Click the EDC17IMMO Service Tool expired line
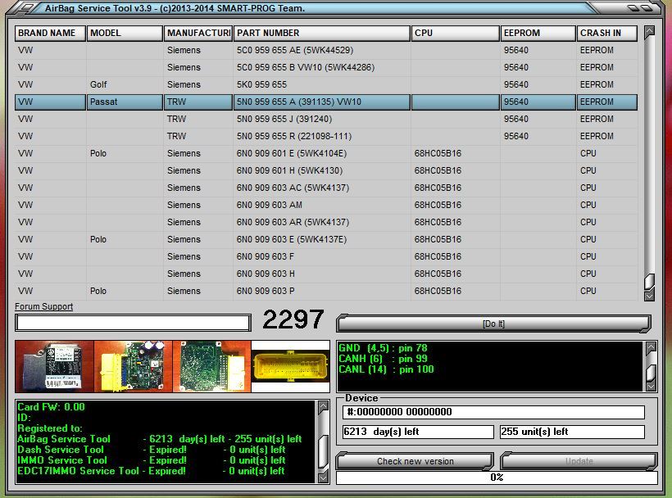672x498 pixels. [x=151, y=471]
